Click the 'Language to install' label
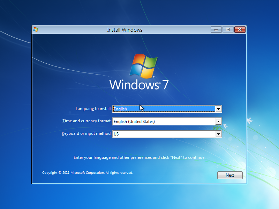279x209 pixels. (x=93, y=109)
